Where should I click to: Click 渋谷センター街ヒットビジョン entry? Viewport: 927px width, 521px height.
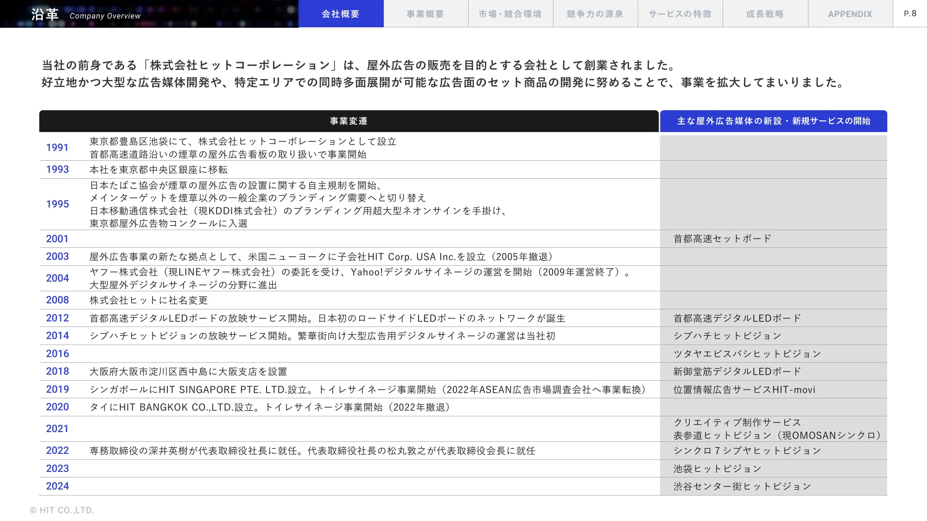coord(742,486)
